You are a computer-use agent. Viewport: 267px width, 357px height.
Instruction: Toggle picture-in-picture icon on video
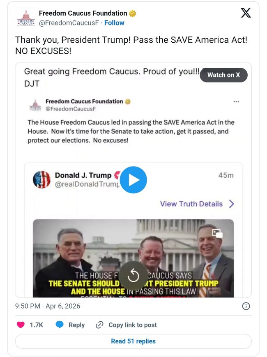click(217, 233)
